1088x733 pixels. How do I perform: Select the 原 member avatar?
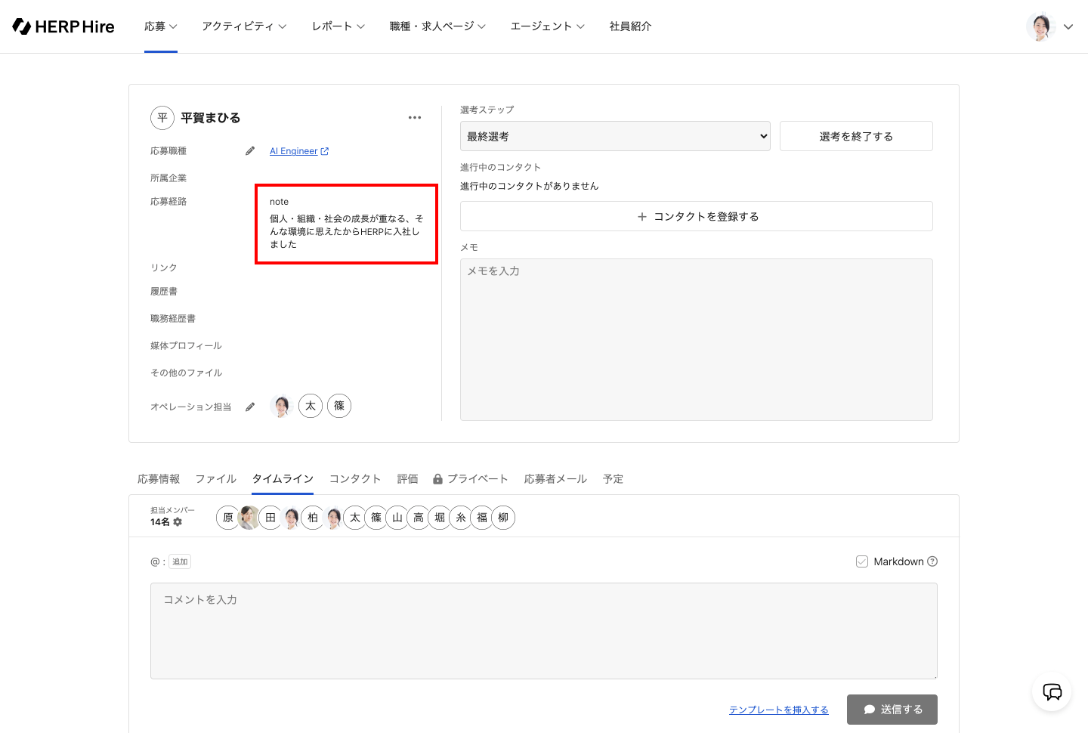point(228,518)
